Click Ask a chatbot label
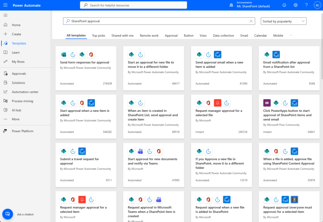Image resolution: width=323 pixels, height=222 pixels. click(x=25, y=214)
